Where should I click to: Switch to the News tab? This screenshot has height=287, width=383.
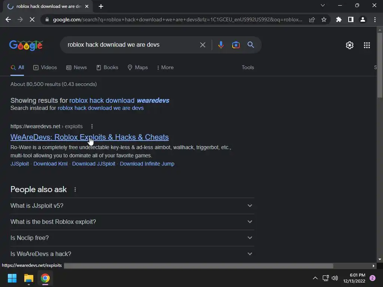76,68
